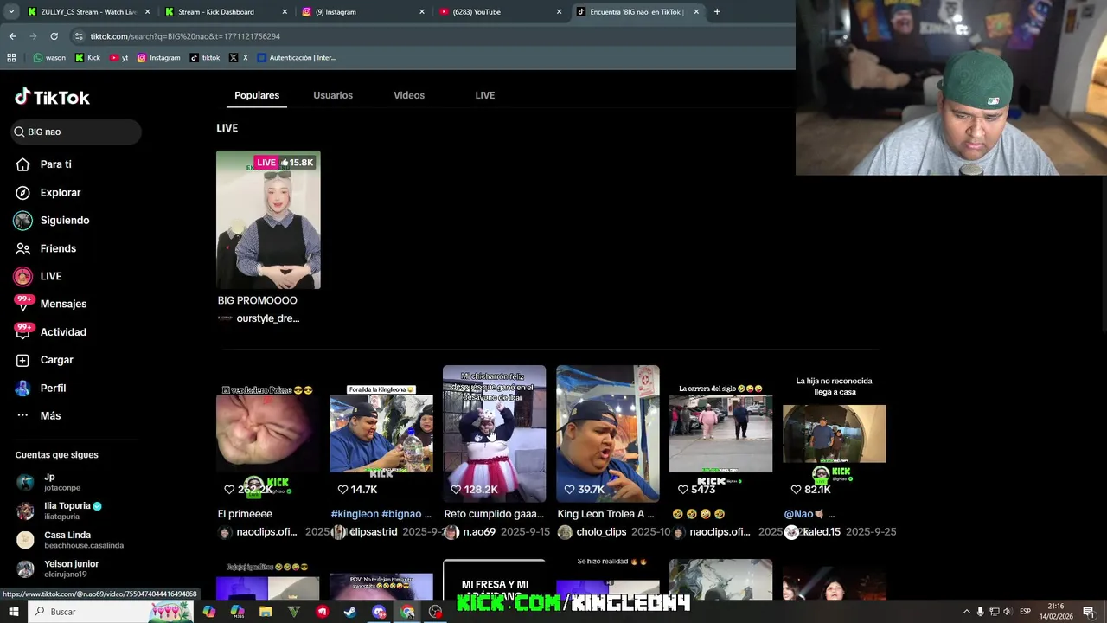1107x623 pixels.
Task: Open Steam from the taskbar
Action: pos(350,612)
